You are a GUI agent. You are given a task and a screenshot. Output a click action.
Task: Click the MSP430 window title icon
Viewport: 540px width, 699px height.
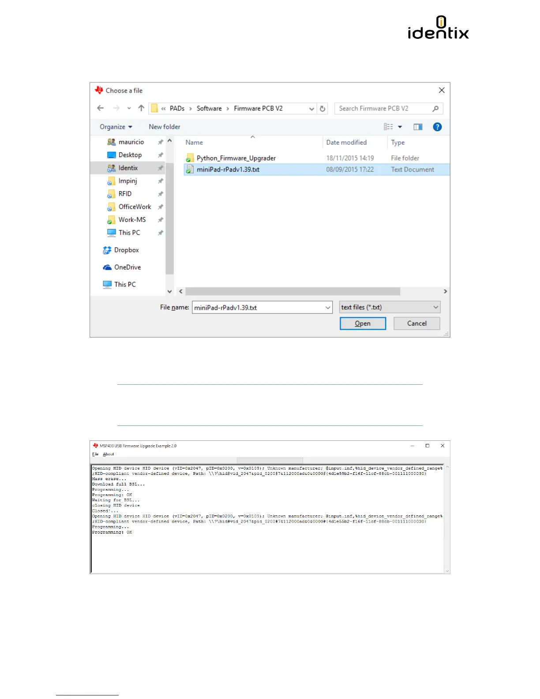pos(95,446)
